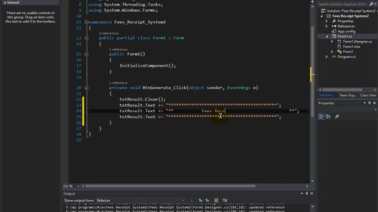378x212 pixels.
Task: Click the Alphabetical sort icon in Properties
Action: (x=328, y=117)
